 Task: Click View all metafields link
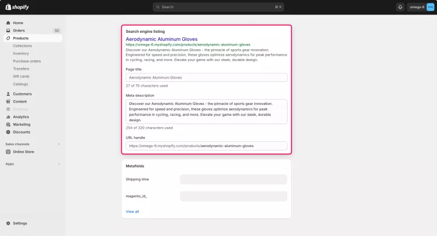pos(132,211)
